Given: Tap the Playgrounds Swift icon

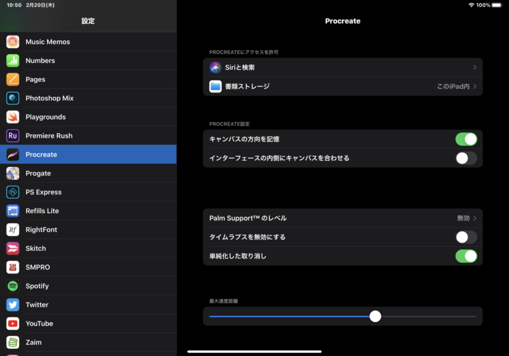Looking at the screenshot, I should pos(12,117).
